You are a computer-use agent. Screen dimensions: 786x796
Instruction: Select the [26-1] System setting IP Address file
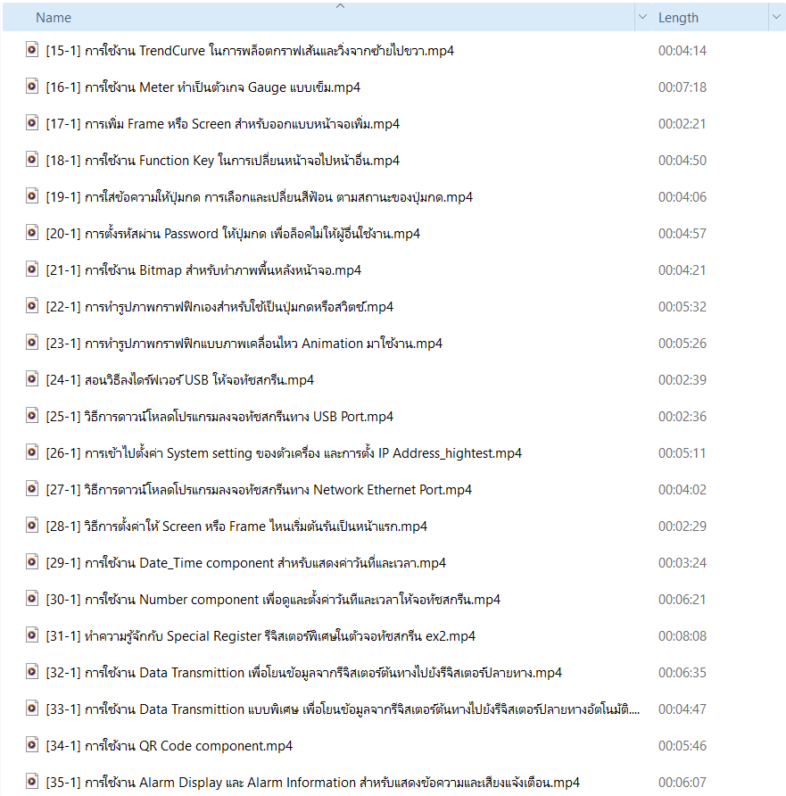[x=284, y=453]
